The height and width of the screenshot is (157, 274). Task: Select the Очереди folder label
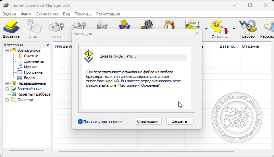[x=25, y=100]
